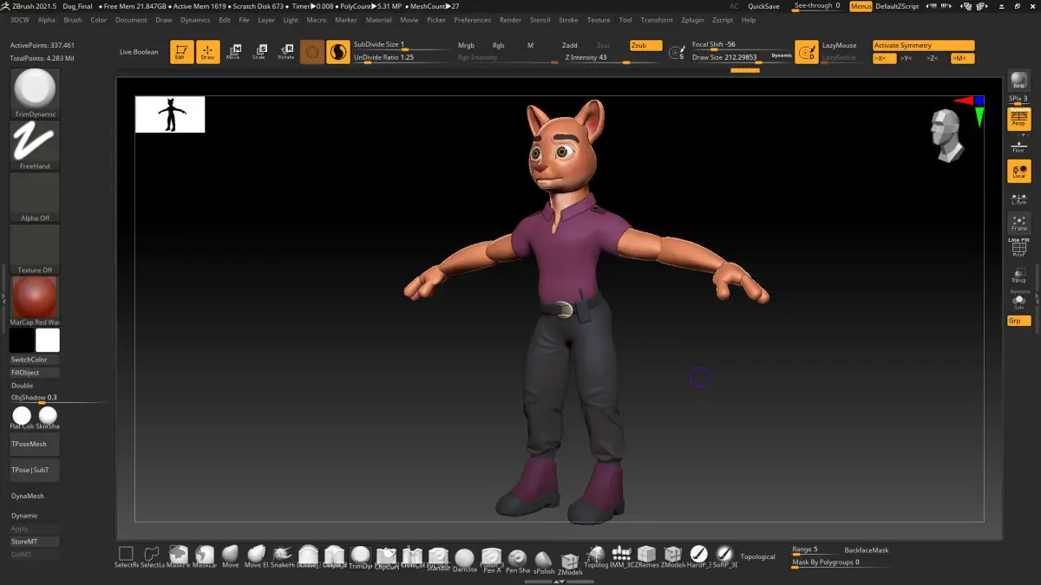Toggle the Zsub sculpt mode

tap(645, 45)
